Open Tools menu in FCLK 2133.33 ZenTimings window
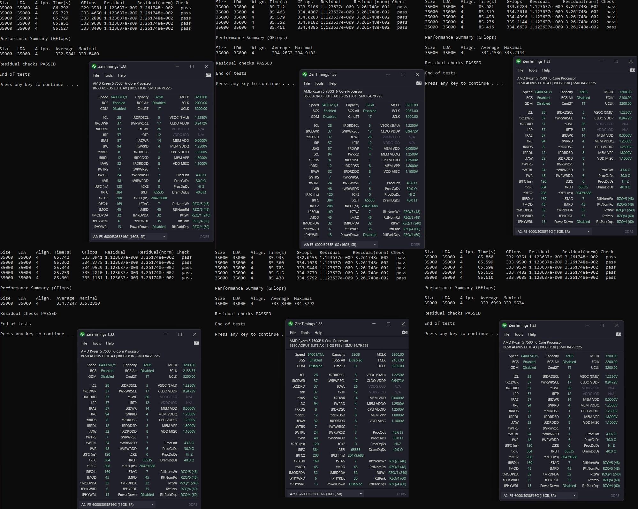 (x=96, y=343)
